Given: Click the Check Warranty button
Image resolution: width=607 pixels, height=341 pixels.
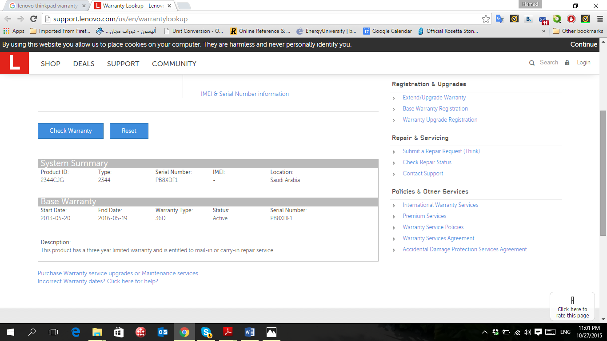Looking at the screenshot, I should pos(71,131).
